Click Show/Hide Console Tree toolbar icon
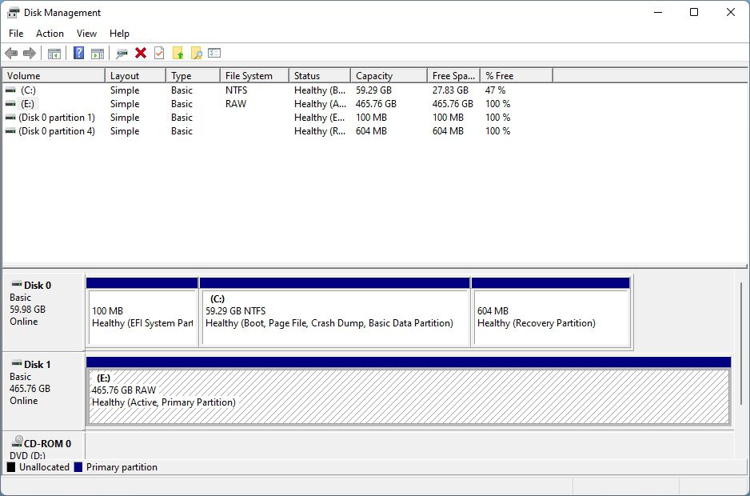Screen dimensions: 750x496 (54, 54)
